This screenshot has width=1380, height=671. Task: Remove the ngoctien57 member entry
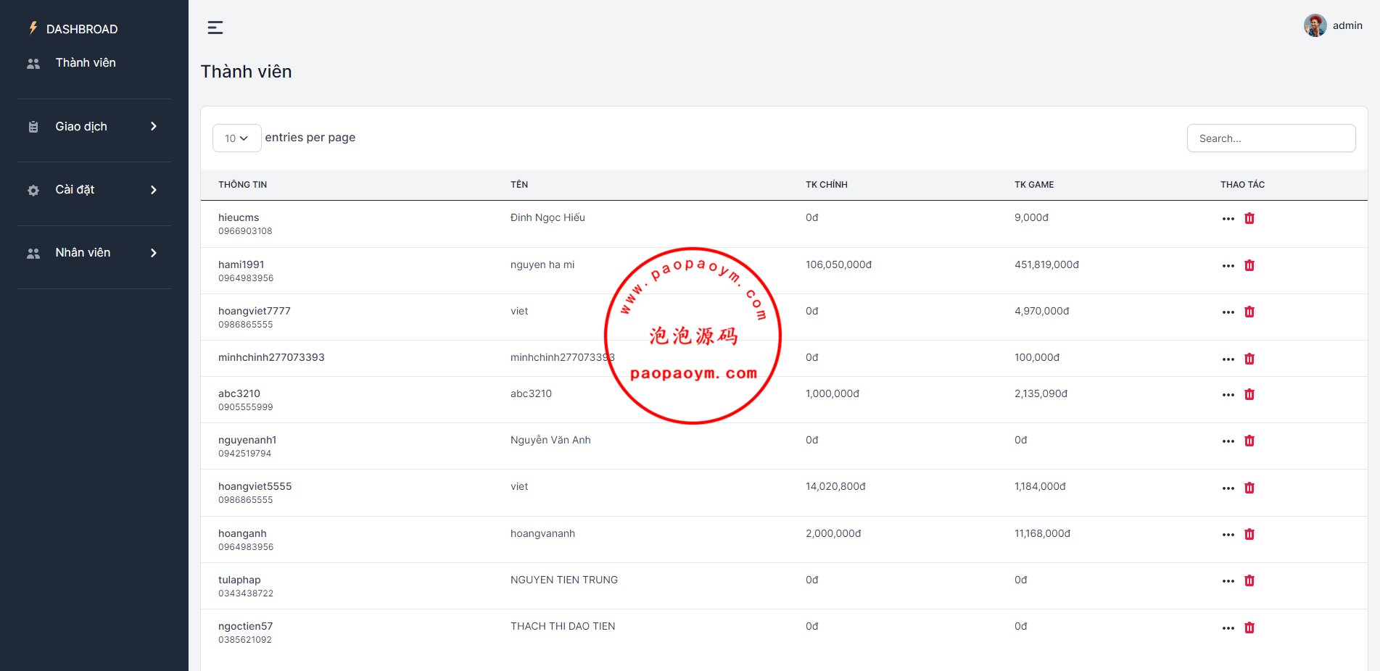click(1249, 628)
